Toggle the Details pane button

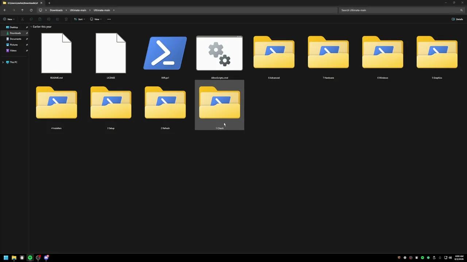[x=457, y=19]
